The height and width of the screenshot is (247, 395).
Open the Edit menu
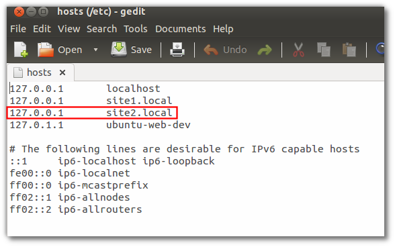[x=42, y=29]
